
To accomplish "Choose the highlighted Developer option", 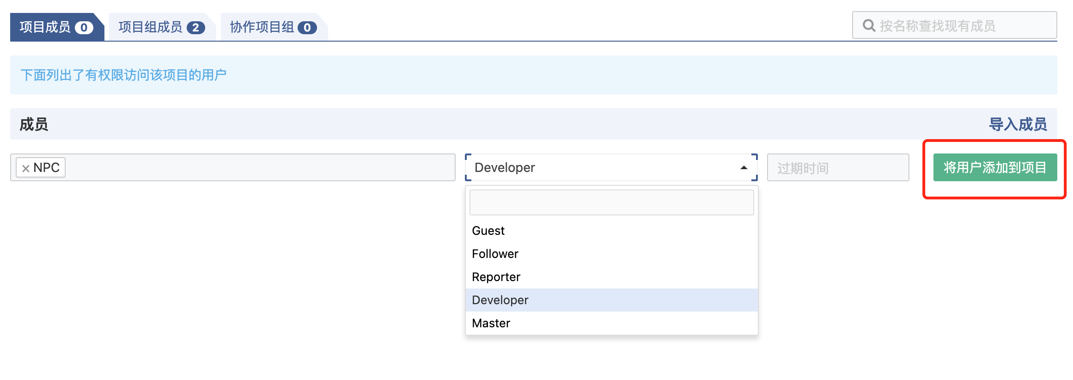I will [500, 300].
